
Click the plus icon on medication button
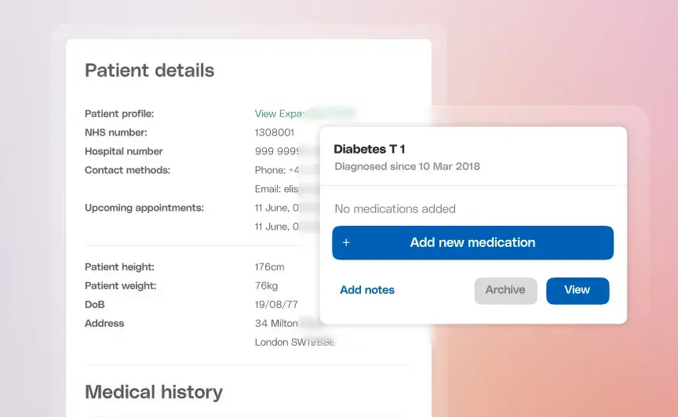tap(346, 243)
